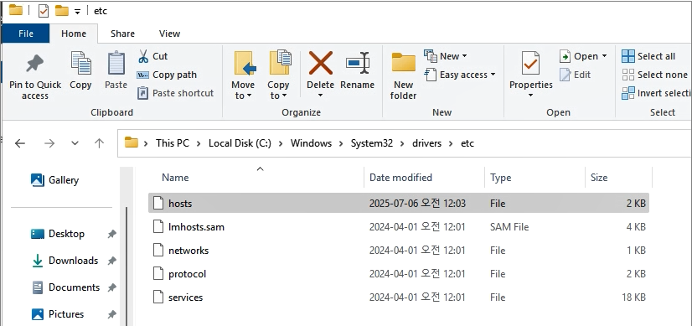Open Pictures in navigation pane

(x=57, y=314)
